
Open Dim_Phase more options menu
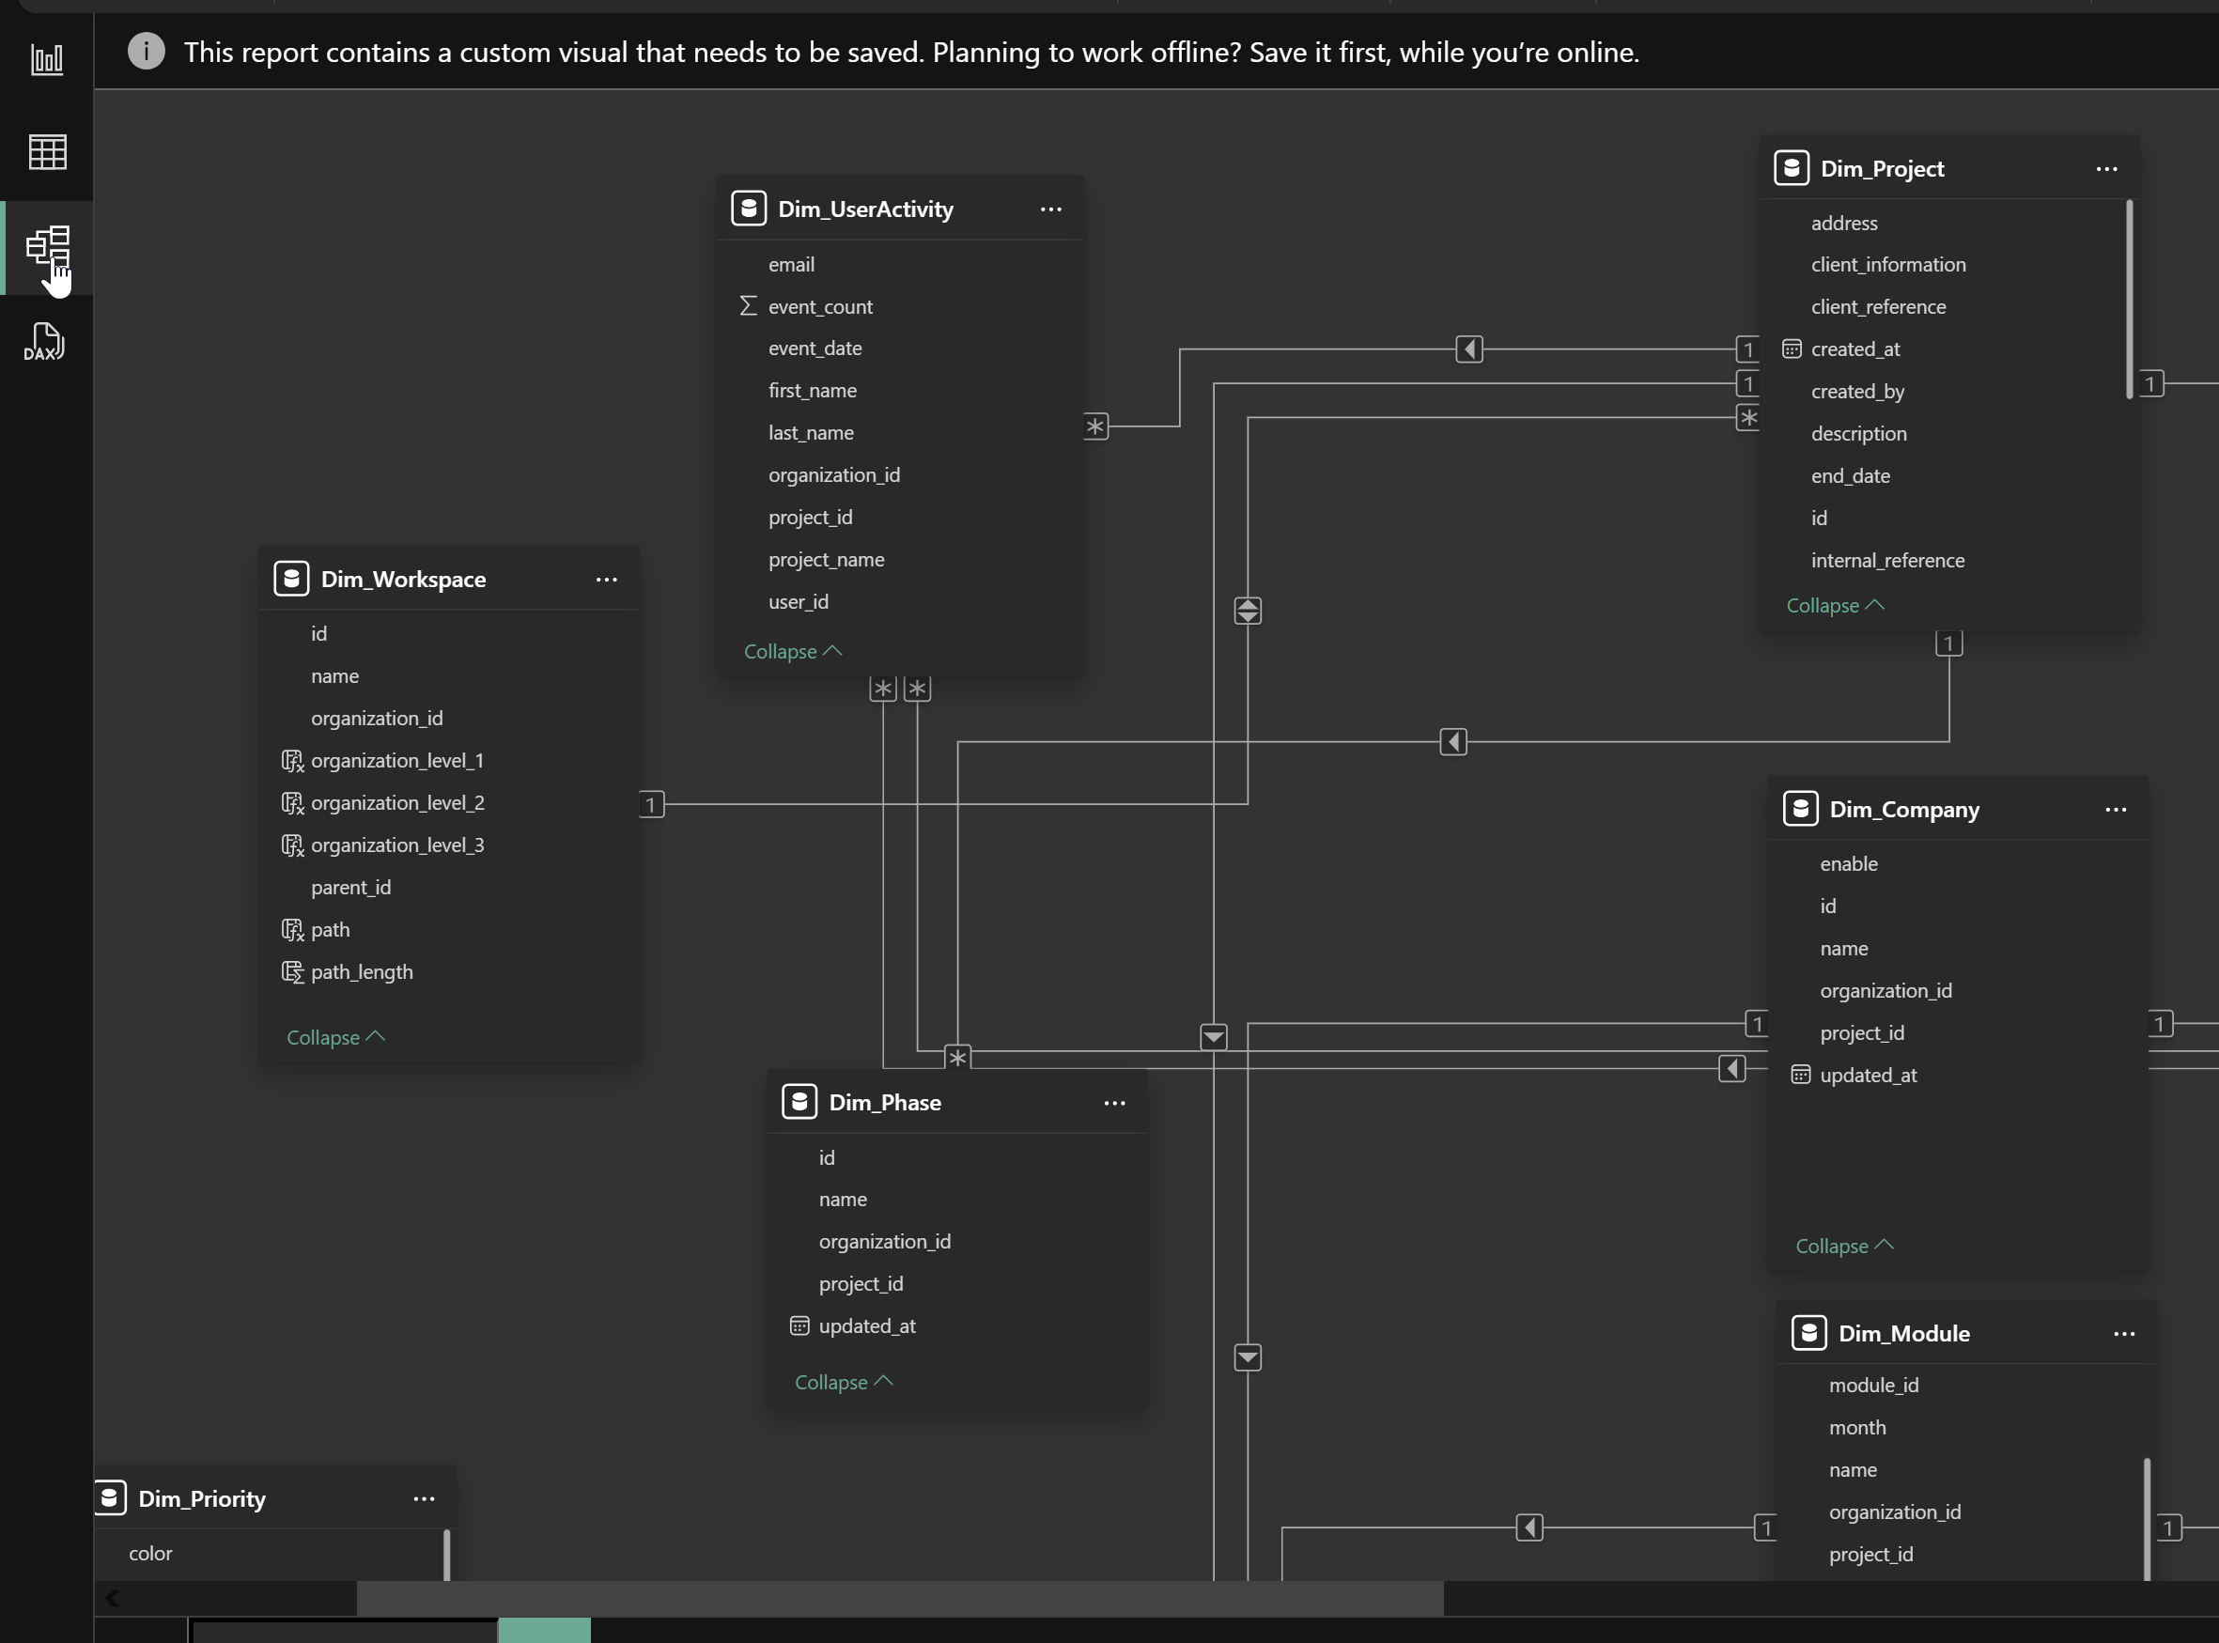[1114, 1103]
